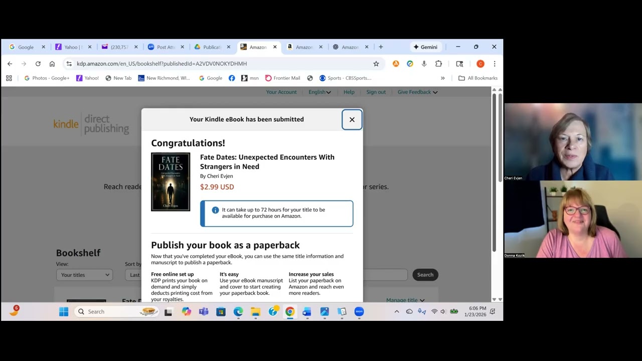642x361 pixels.
Task: Click the bookshelf Search button
Action: 425,274
